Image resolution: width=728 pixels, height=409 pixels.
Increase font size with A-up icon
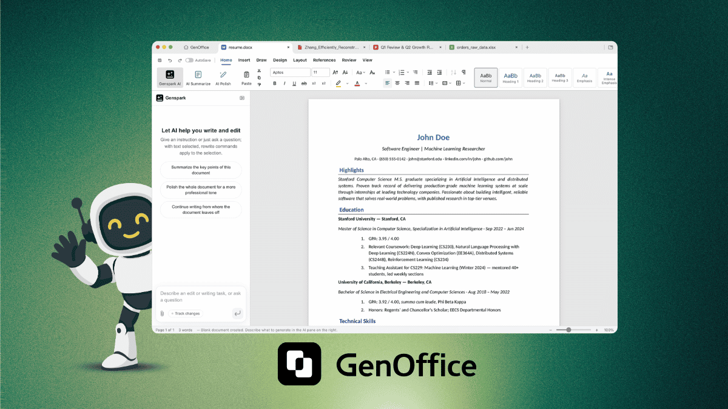click(335, 73)
